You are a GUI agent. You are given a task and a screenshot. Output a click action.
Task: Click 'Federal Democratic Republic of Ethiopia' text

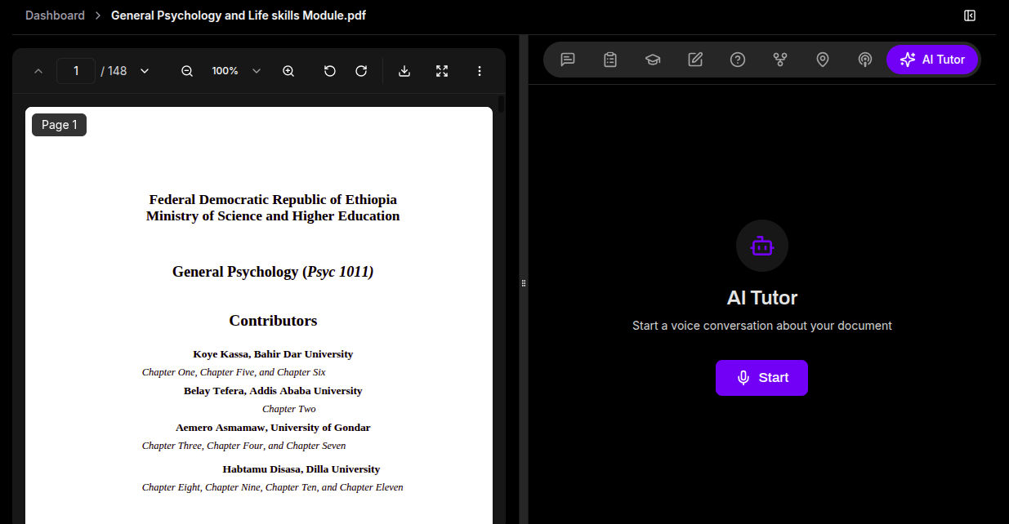273,199
